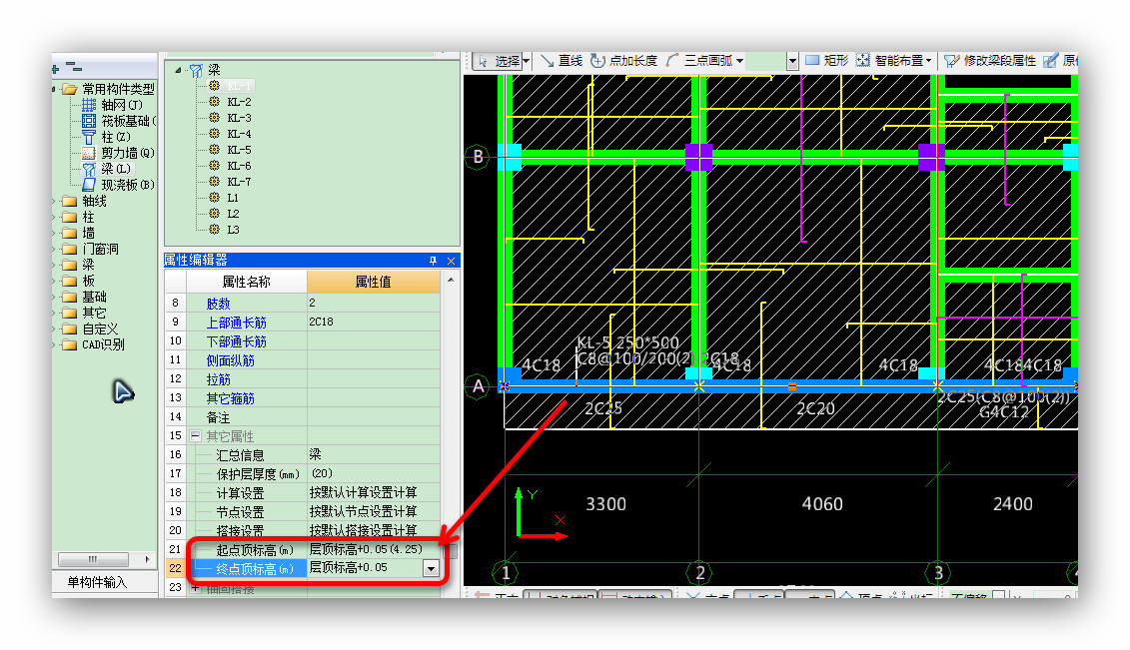Select 剪力墙(Q) in the component tree
Screen dimensions: 1130x650
118,153
